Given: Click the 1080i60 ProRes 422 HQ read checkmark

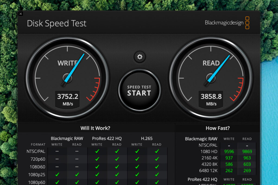Looking at the screenshot, I should coord(117,167).
